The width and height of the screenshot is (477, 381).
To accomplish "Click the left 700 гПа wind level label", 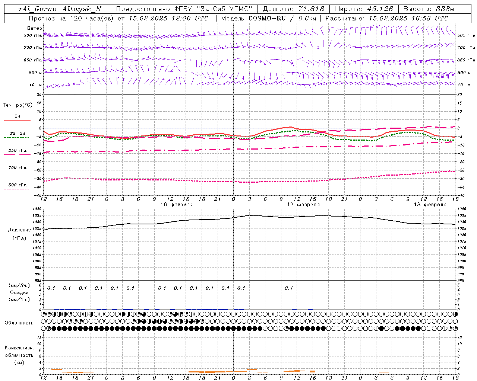I will point(32,48).
